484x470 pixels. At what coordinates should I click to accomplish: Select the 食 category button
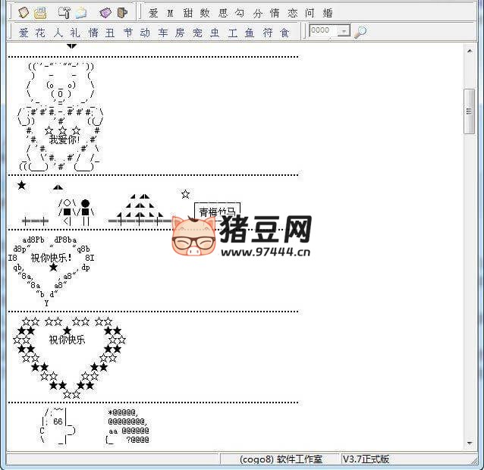pos(284,32)
